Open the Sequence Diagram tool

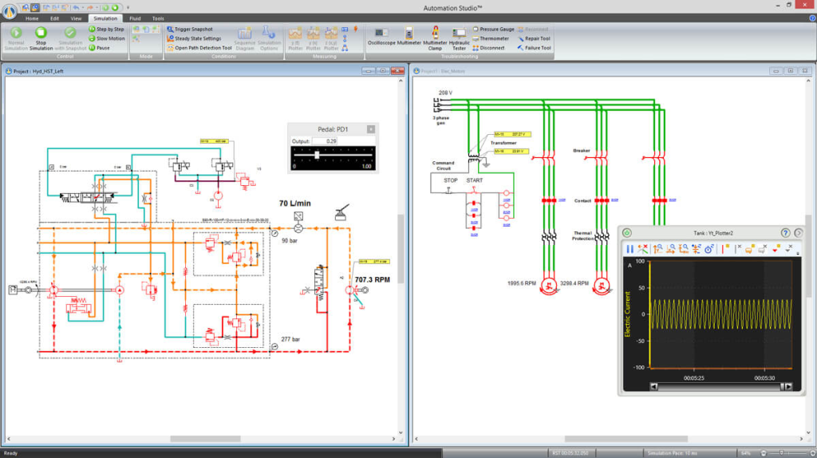coord(244,38)
